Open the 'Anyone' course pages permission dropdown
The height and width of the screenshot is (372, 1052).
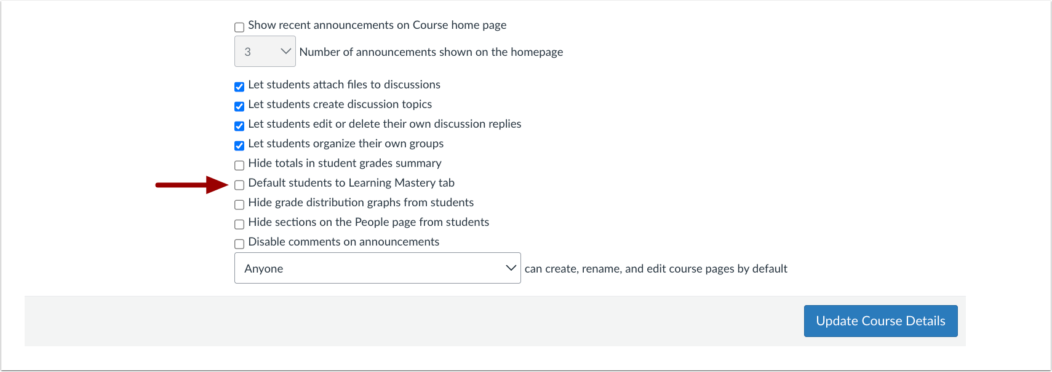pos(377,268)
